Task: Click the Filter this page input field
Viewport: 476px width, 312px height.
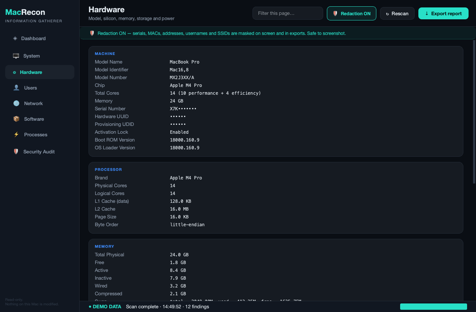Action: [x=288, y=13]
